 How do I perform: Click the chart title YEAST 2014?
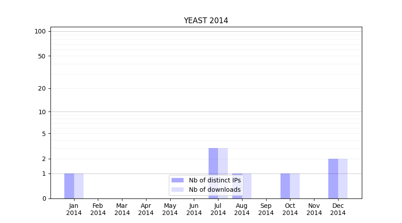206,21
